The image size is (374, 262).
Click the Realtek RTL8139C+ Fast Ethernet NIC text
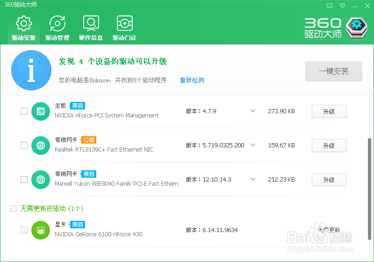coord(104,150)
